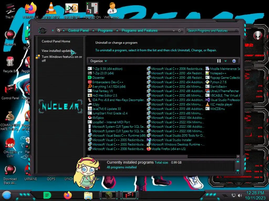This screenshot has width=269, height=201.
Task: Click the horizontal scrollbar left arrow
Action: pos(89,156)
